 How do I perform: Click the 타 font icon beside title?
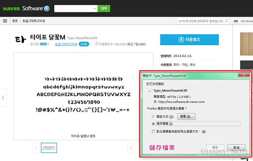click(21, 40)
